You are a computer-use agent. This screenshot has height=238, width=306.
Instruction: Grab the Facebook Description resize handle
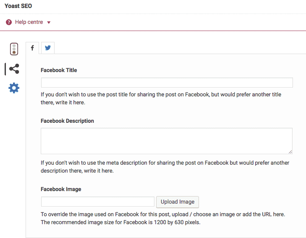click(x=290, y=152)
